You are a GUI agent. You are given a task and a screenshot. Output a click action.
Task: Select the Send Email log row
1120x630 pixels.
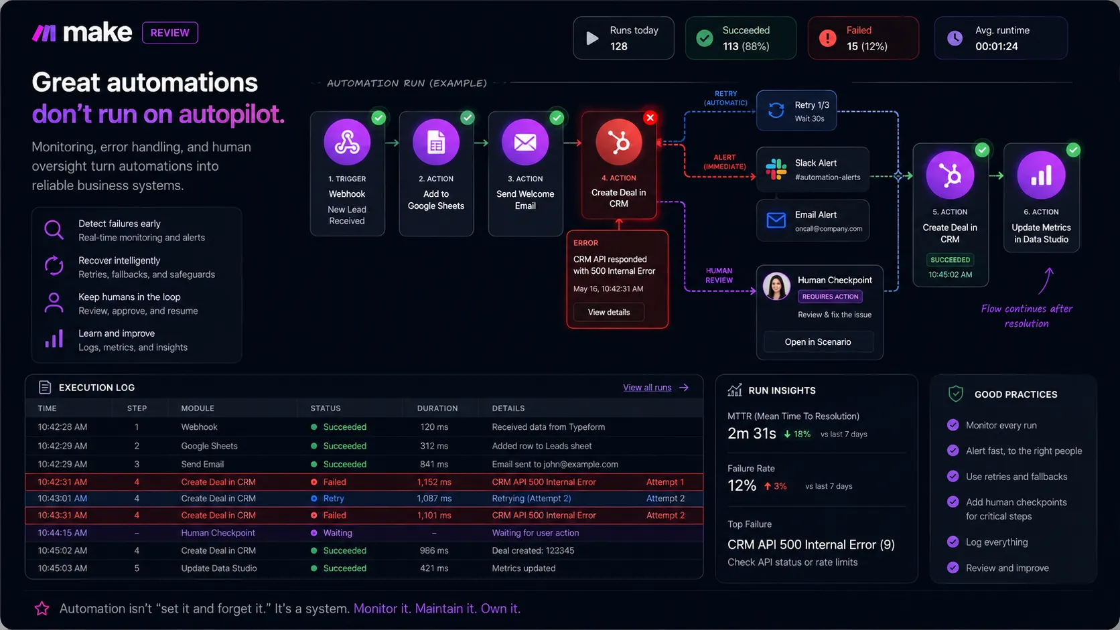[364, 464]
